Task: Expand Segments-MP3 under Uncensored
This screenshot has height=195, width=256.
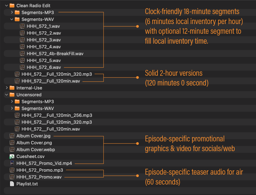Action: coord(12,101)
